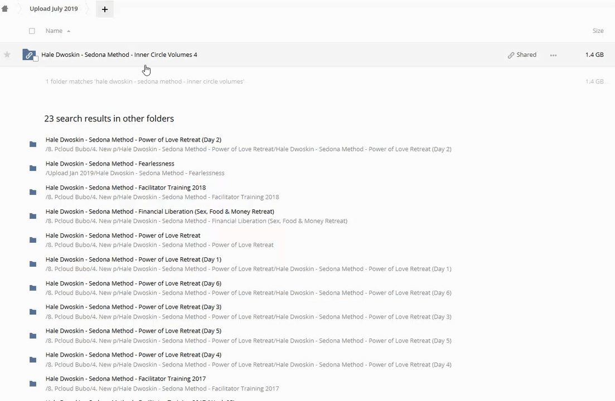Sort files by Size column
Viewport: 615px width, 401px height.
(598, 31)
